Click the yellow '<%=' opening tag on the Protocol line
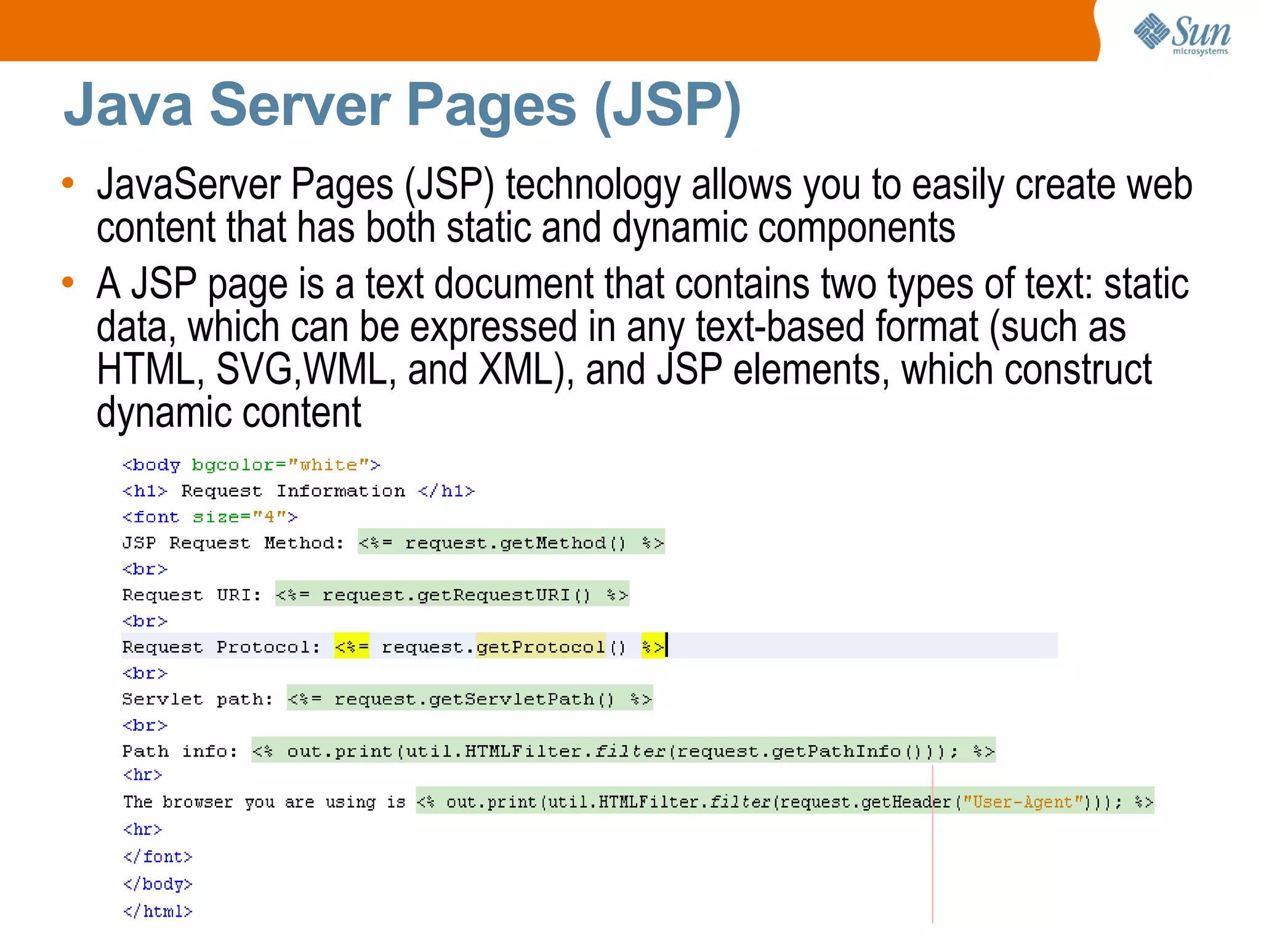The image size is (1261, 945). click(x=352, y=646)
